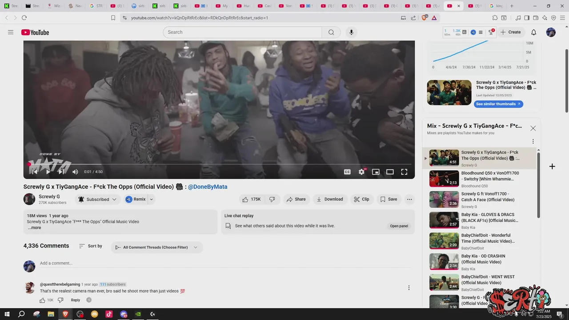Open the Windows Start menu
The width and height of the screenshot is (569, 320).
pos(7,314)
